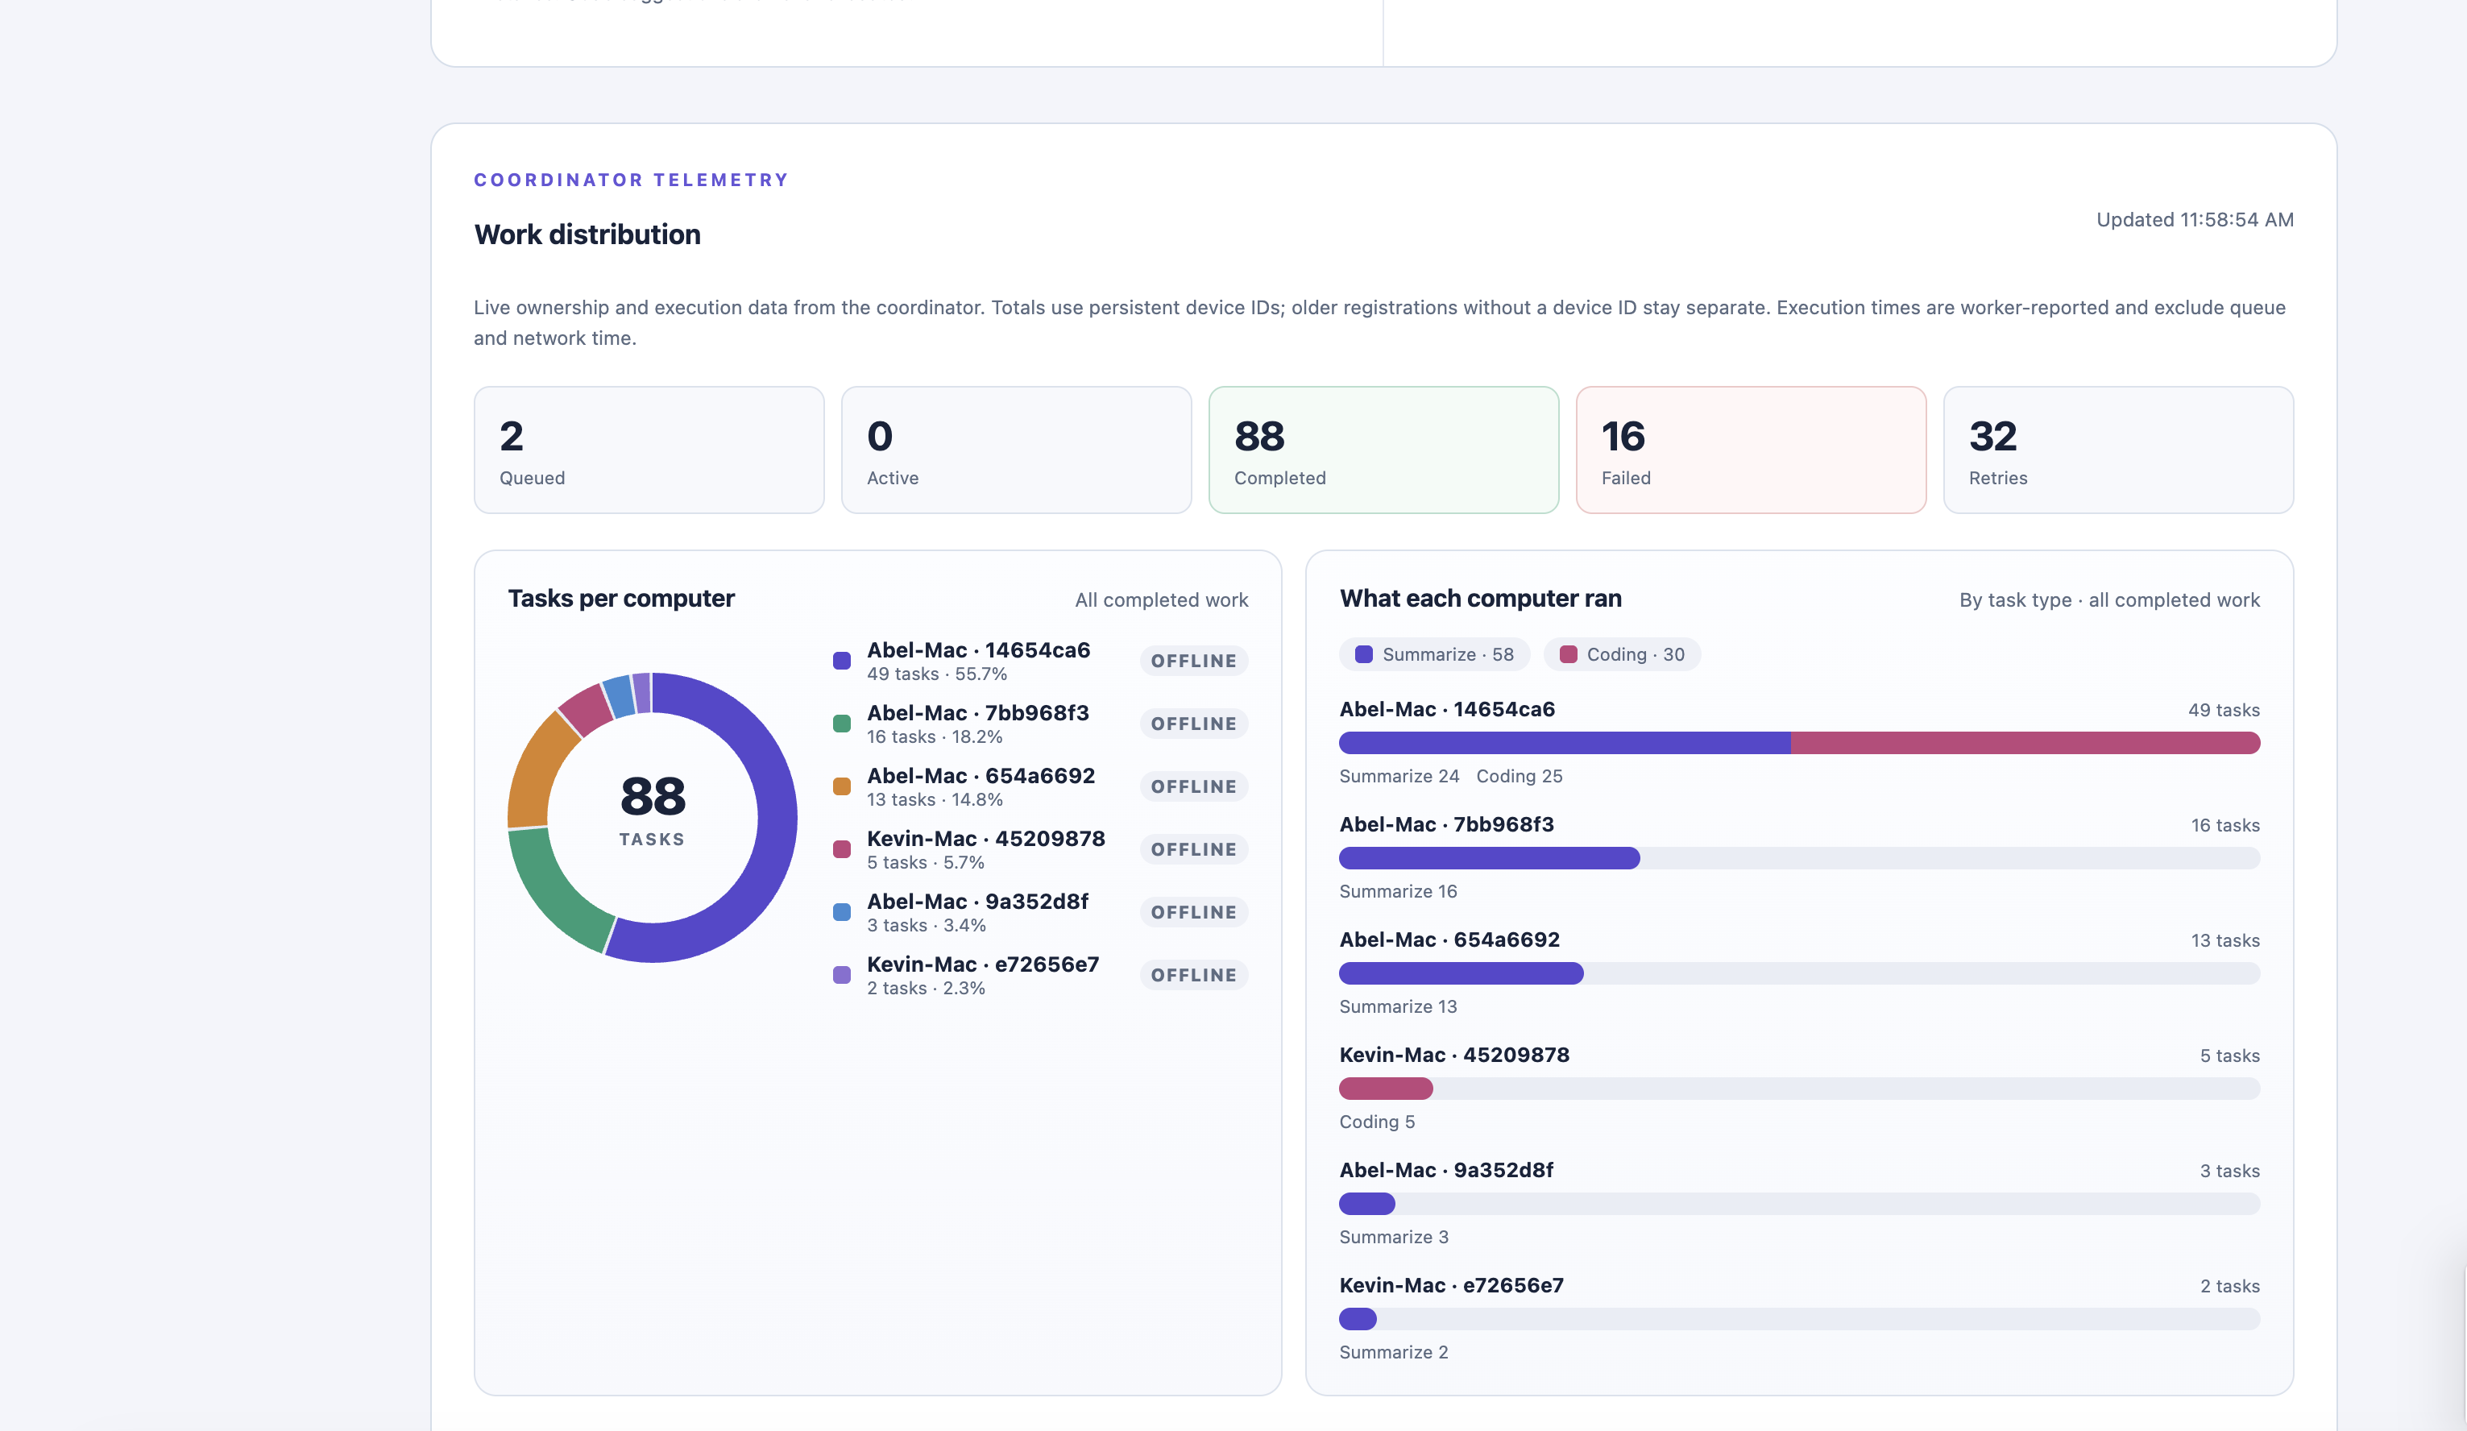Screen dimensions: 2467x1431
Task: Click the "13 tasks · 14.8%" legend detail
Action: coord(935,799)
